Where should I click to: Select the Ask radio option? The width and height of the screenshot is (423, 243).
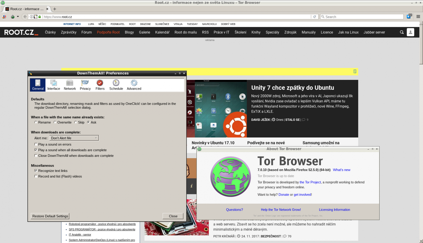[x=88, y=122]
